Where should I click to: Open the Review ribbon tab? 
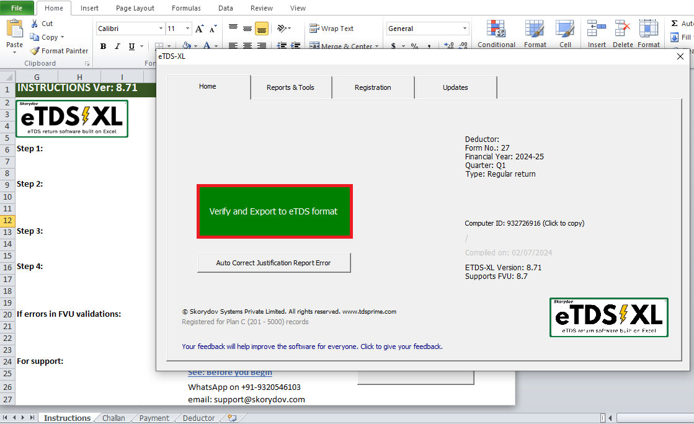click(262, 8)
